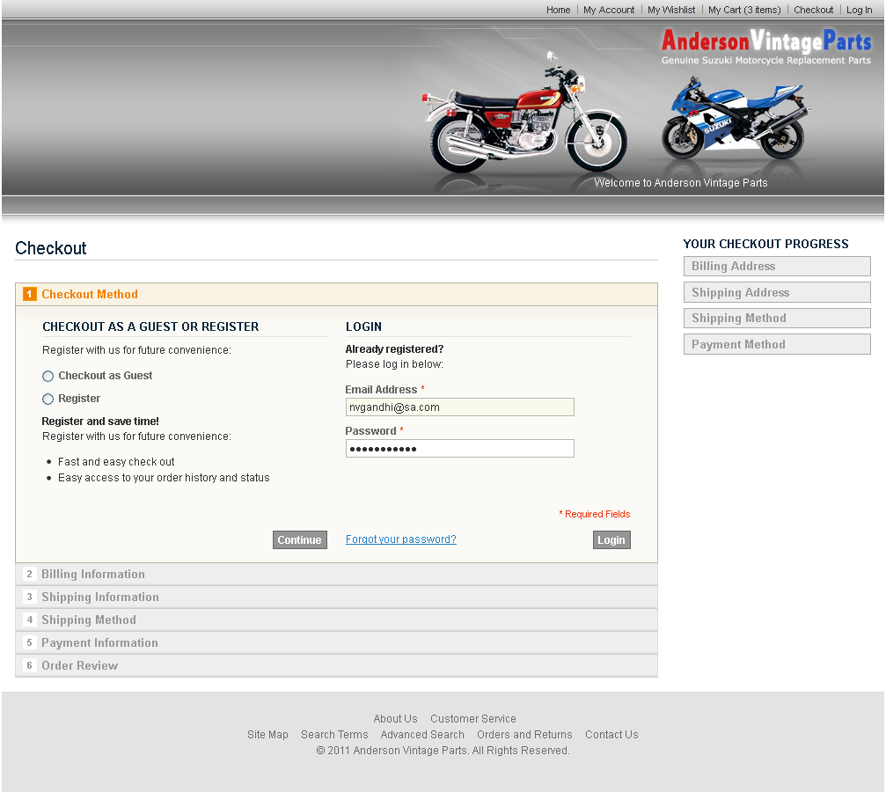Click the 'Register and save time!' text
Screen dimensions: 886x792
click(100, 422)
